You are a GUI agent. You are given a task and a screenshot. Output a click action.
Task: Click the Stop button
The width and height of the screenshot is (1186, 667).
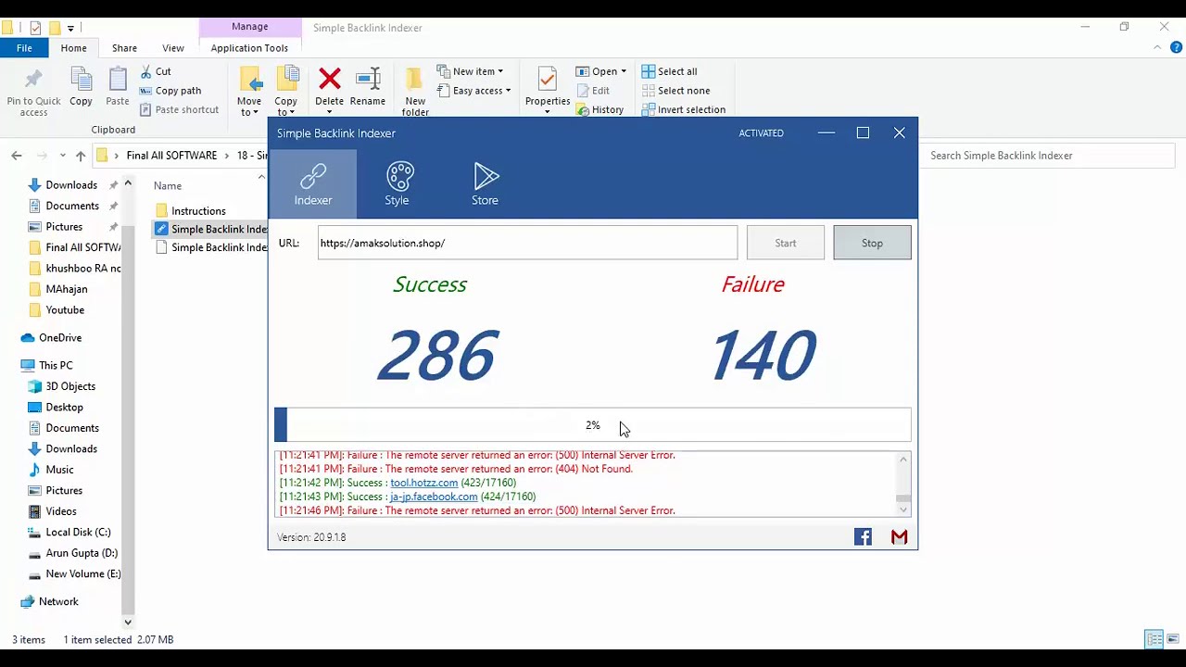click(872, 243)
